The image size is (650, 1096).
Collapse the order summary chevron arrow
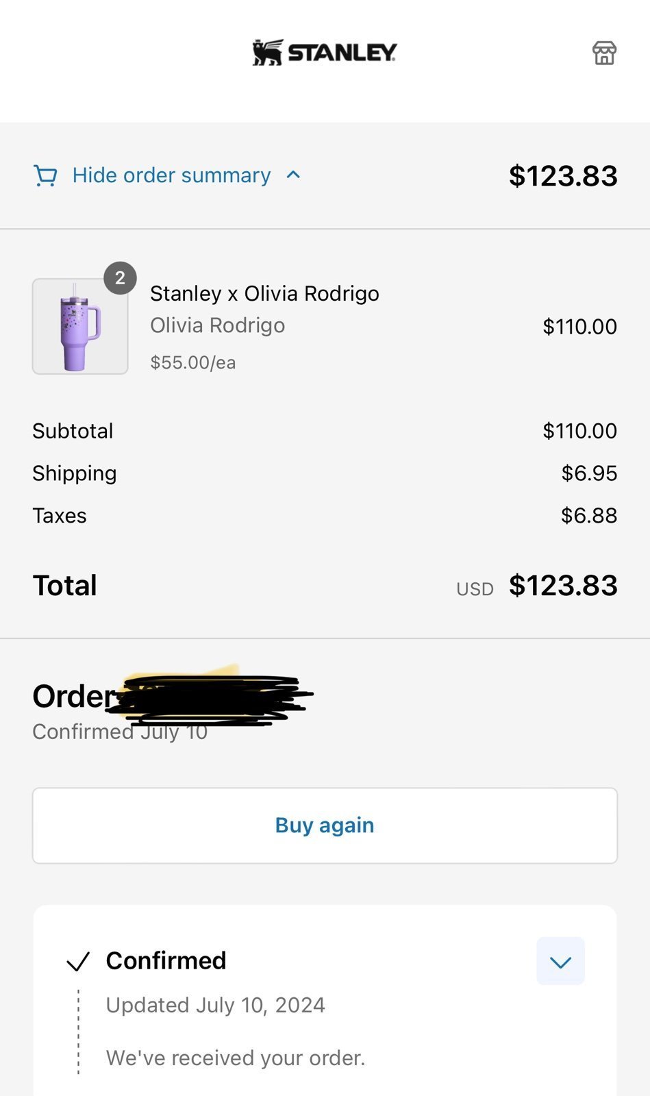[293, 175]
